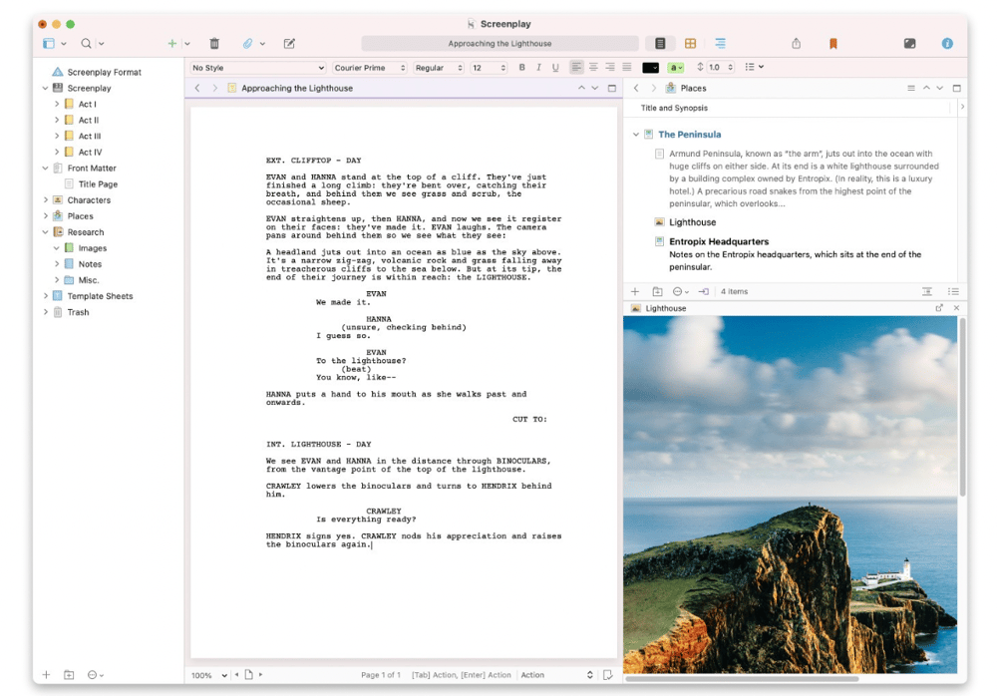Click the Title and Synopsis column header
Viewport: 997px width, 696px height.
point(674,108)
